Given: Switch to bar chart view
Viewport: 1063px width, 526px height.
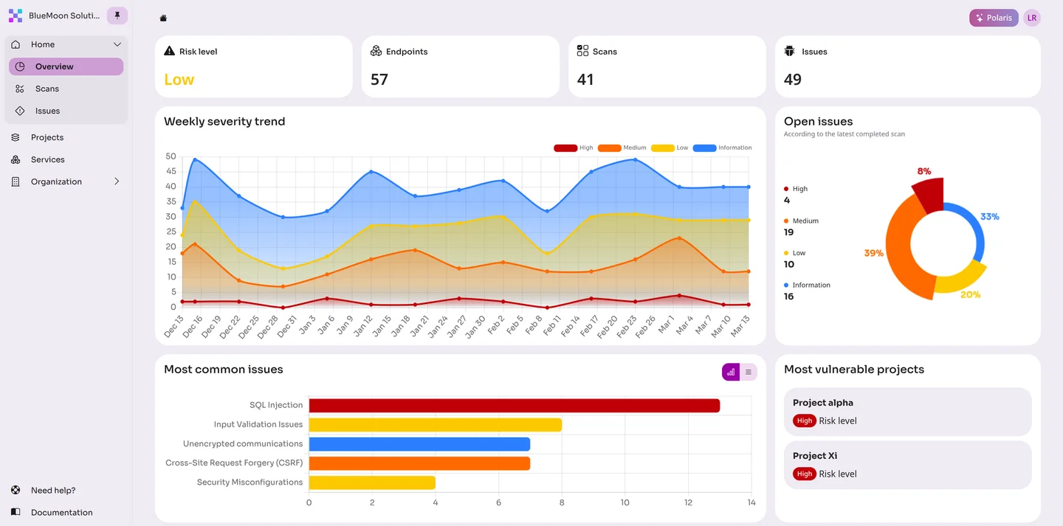Looking at the screenshot, I should pyautogui.click(x=730, y=373).
